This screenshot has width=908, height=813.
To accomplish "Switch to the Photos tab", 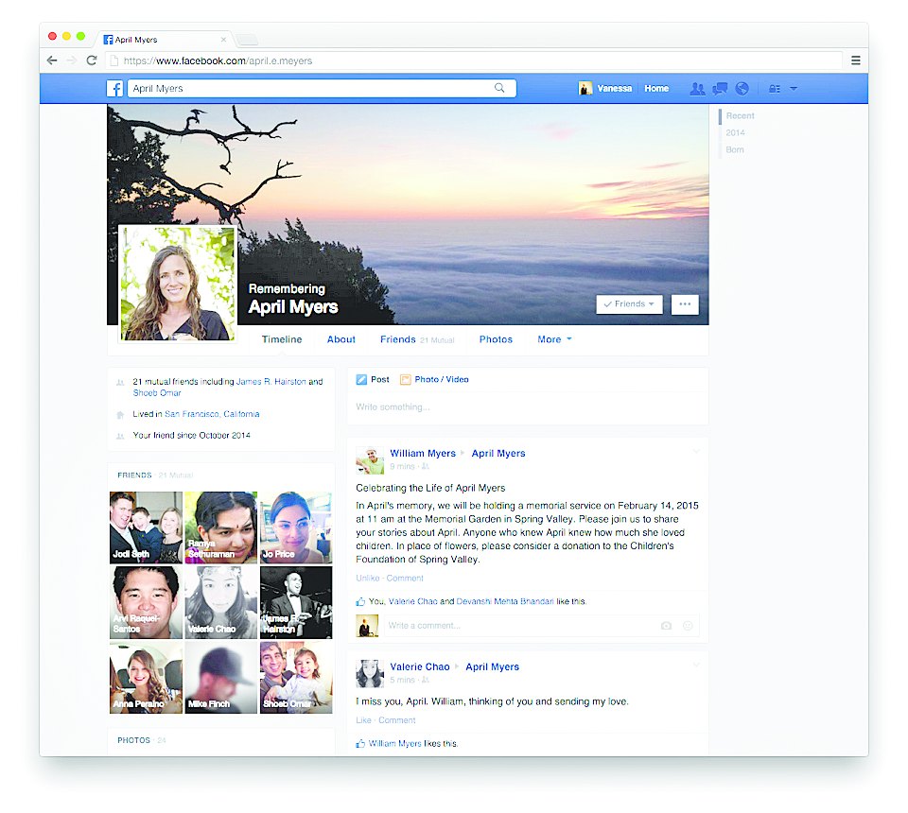I will (x=496, y=339).
